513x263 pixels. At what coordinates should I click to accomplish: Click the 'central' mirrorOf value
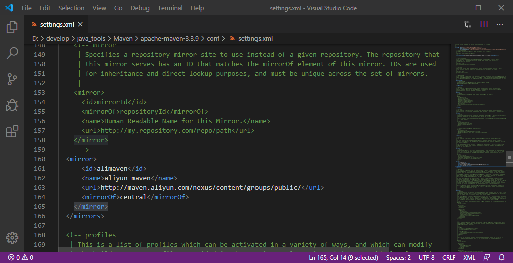point(133,197)
